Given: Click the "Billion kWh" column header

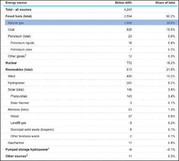Looking at the screenshot, I should (124, 3).
